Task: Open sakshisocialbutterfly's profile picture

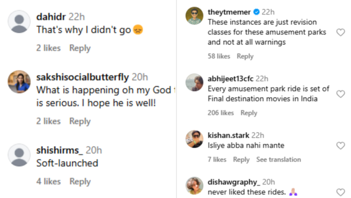Action: (19, 82)
